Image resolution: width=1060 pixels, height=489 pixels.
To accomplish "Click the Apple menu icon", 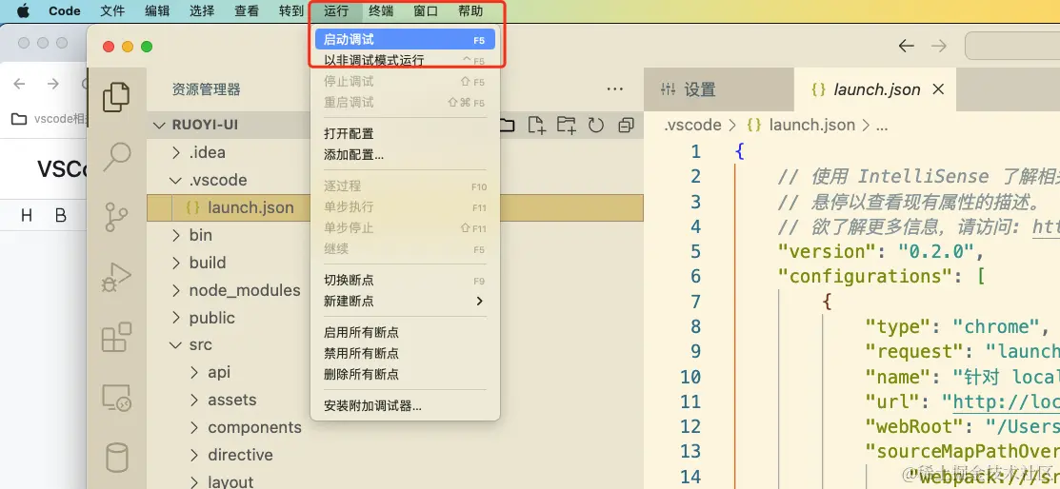I will coord(23,10).
